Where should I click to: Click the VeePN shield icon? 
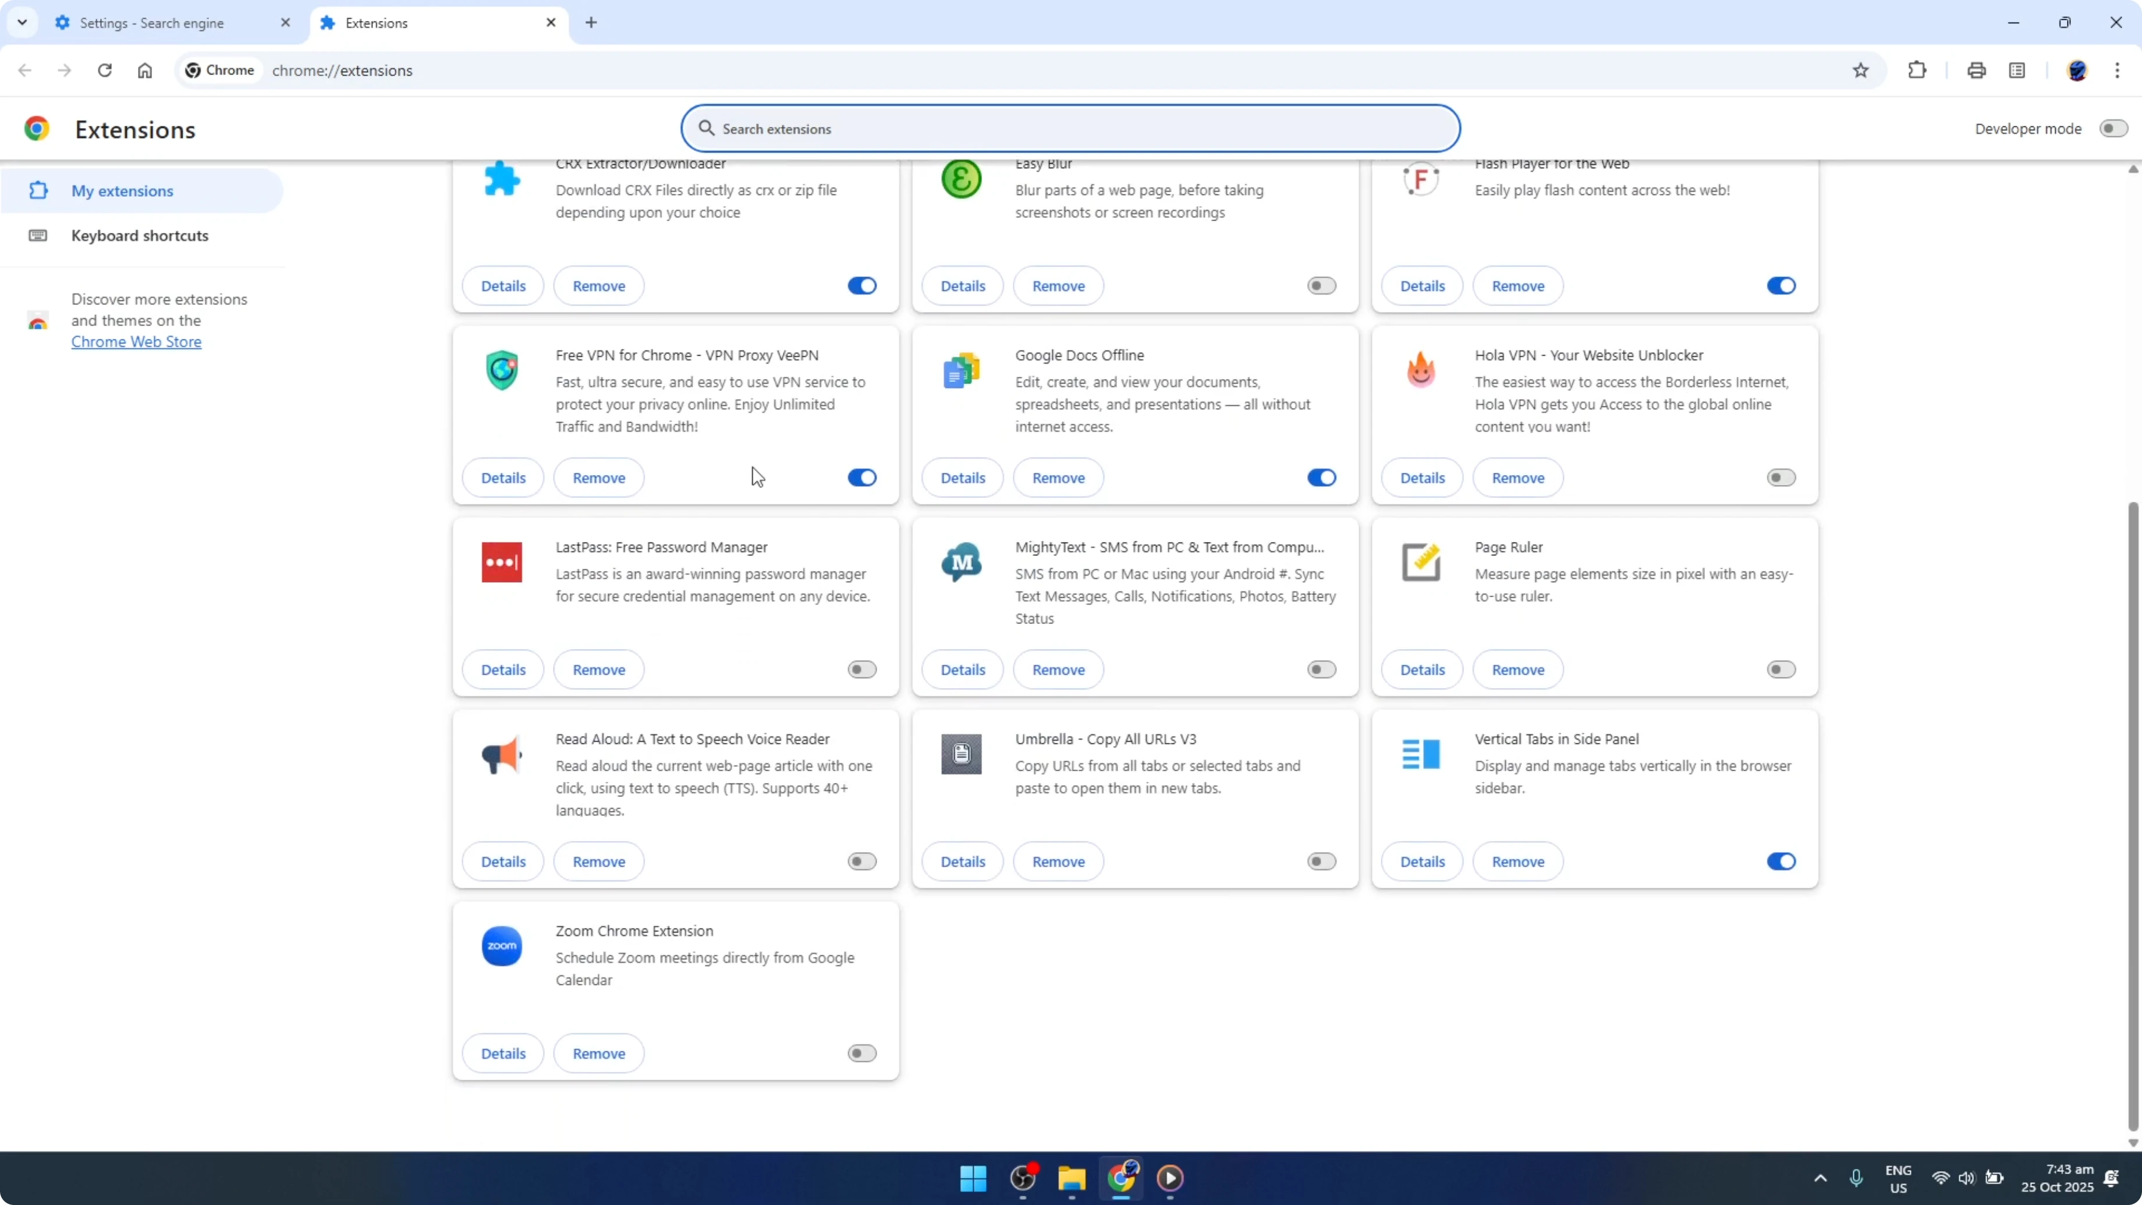point(502,371)
